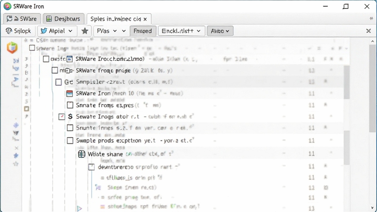Viewport: 377px width, 212px height.
Task: Click the orange cube icon in sidebar
Action: (x=12, y=48)
